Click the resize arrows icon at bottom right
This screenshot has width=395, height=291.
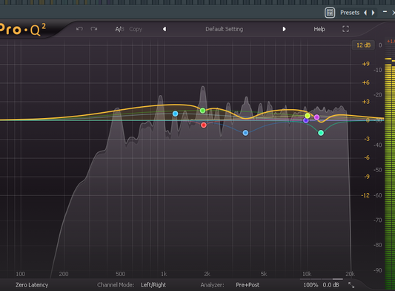(351, 285)
